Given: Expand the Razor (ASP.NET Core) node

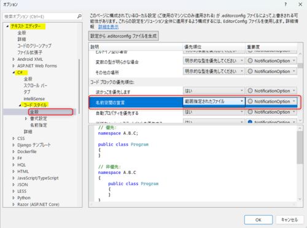Looking at the screenshot, I should coord(14,204).
